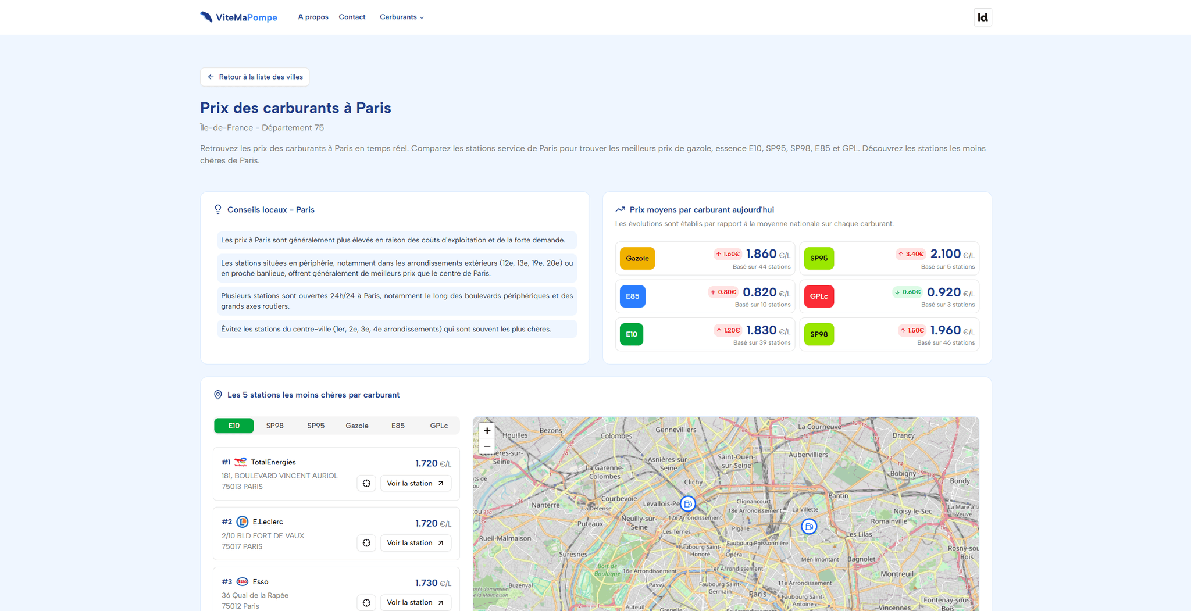Click fuel station marker near Levallois-Perret
Image resolution: width=1191 pixels, height=611 pixels.
point(688,503)
